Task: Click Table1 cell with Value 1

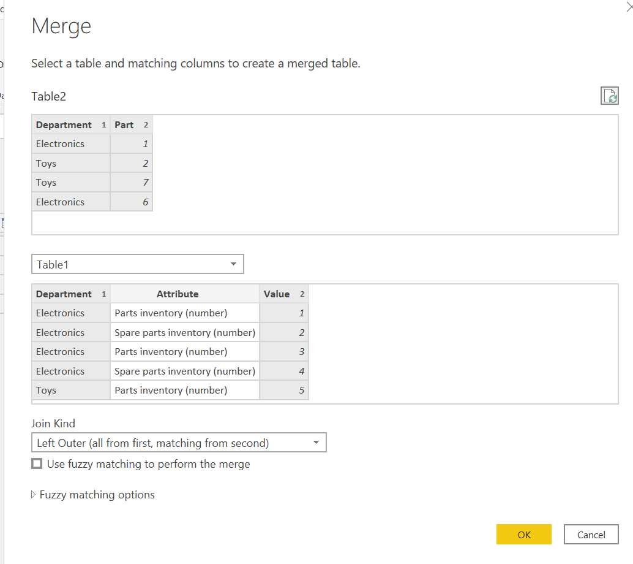Action: pos(284,313)
